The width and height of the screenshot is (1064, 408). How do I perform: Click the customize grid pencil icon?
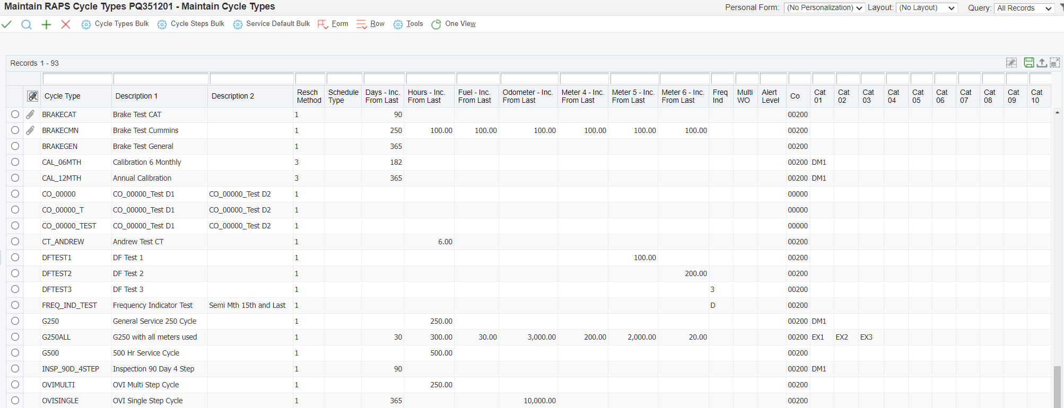tap(1011, 63)
